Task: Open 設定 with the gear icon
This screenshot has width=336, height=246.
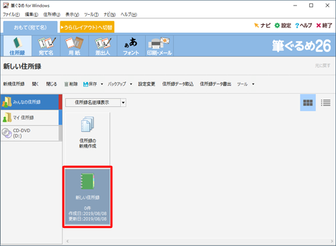Action: point(283,26)
